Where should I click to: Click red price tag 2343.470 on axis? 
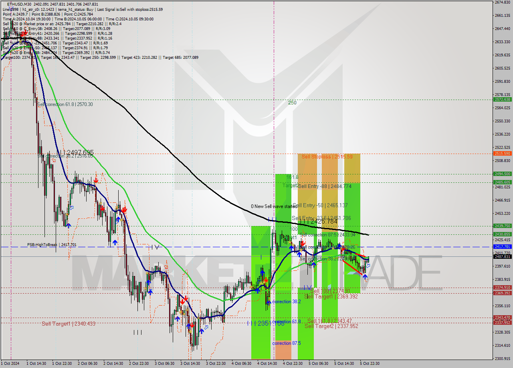tap(503, 318)
